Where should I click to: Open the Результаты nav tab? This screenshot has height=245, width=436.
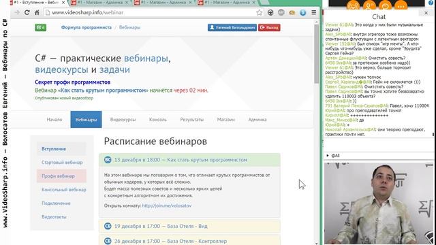(192, 120)
